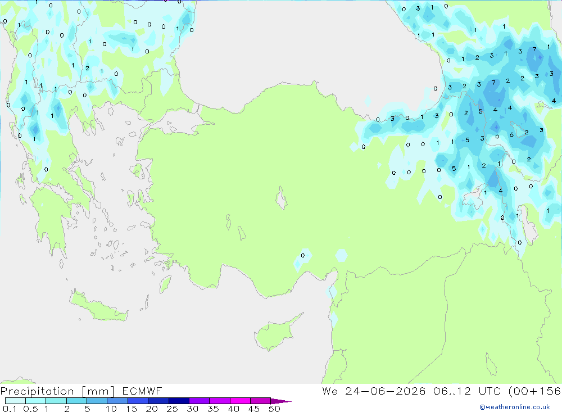Click the 0.1–0.5 mm legend color box
Screen dimensions: 562x412
point(15,401)
